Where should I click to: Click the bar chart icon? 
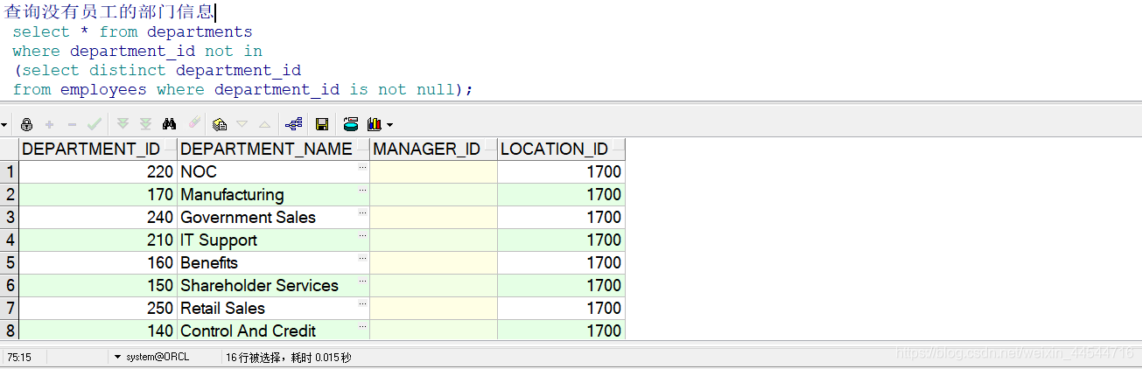click(375, 124)
